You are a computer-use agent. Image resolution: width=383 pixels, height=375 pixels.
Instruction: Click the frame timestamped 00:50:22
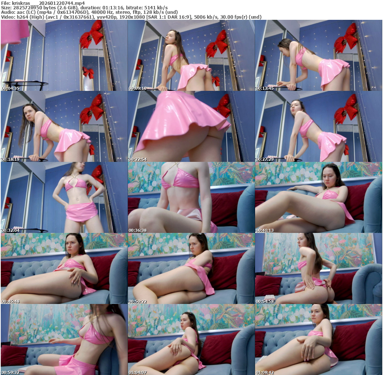tap(191, 268)
